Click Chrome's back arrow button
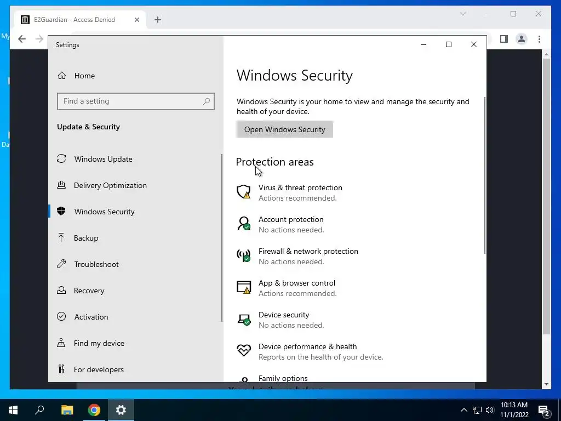This screenshot has height=421, width=561. coord(22,39)
